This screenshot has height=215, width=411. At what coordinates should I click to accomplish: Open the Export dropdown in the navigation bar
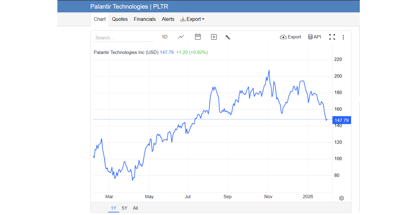(192, 19)
